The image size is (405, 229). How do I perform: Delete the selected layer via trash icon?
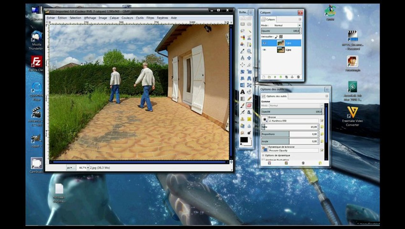298,77
